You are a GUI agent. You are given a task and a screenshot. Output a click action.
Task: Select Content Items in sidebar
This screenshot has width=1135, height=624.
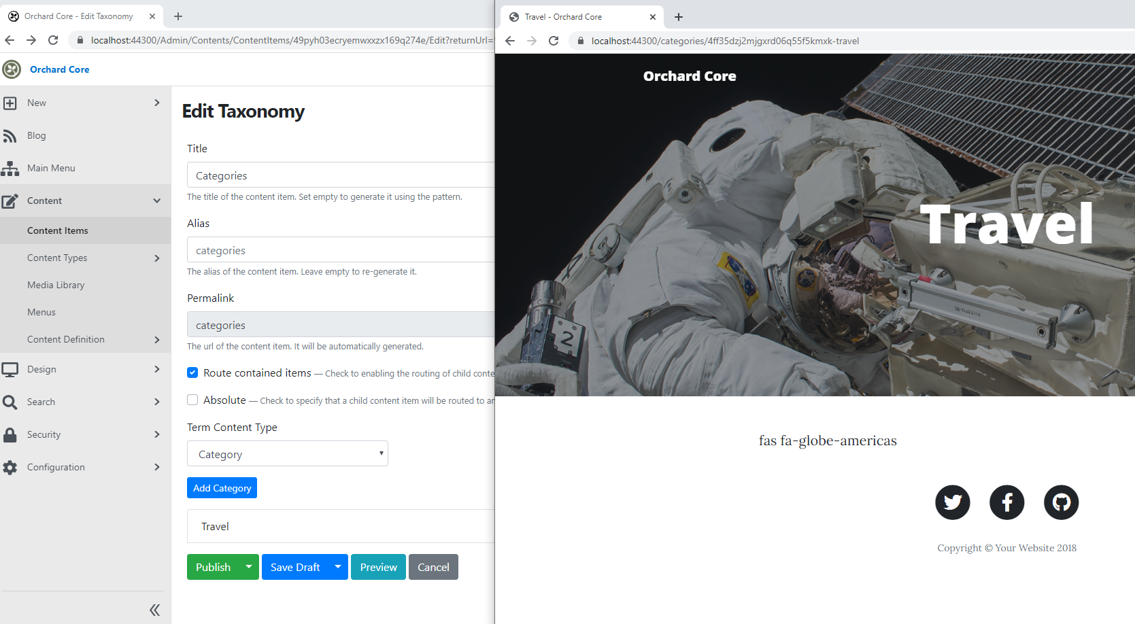(x=85, y=230)
